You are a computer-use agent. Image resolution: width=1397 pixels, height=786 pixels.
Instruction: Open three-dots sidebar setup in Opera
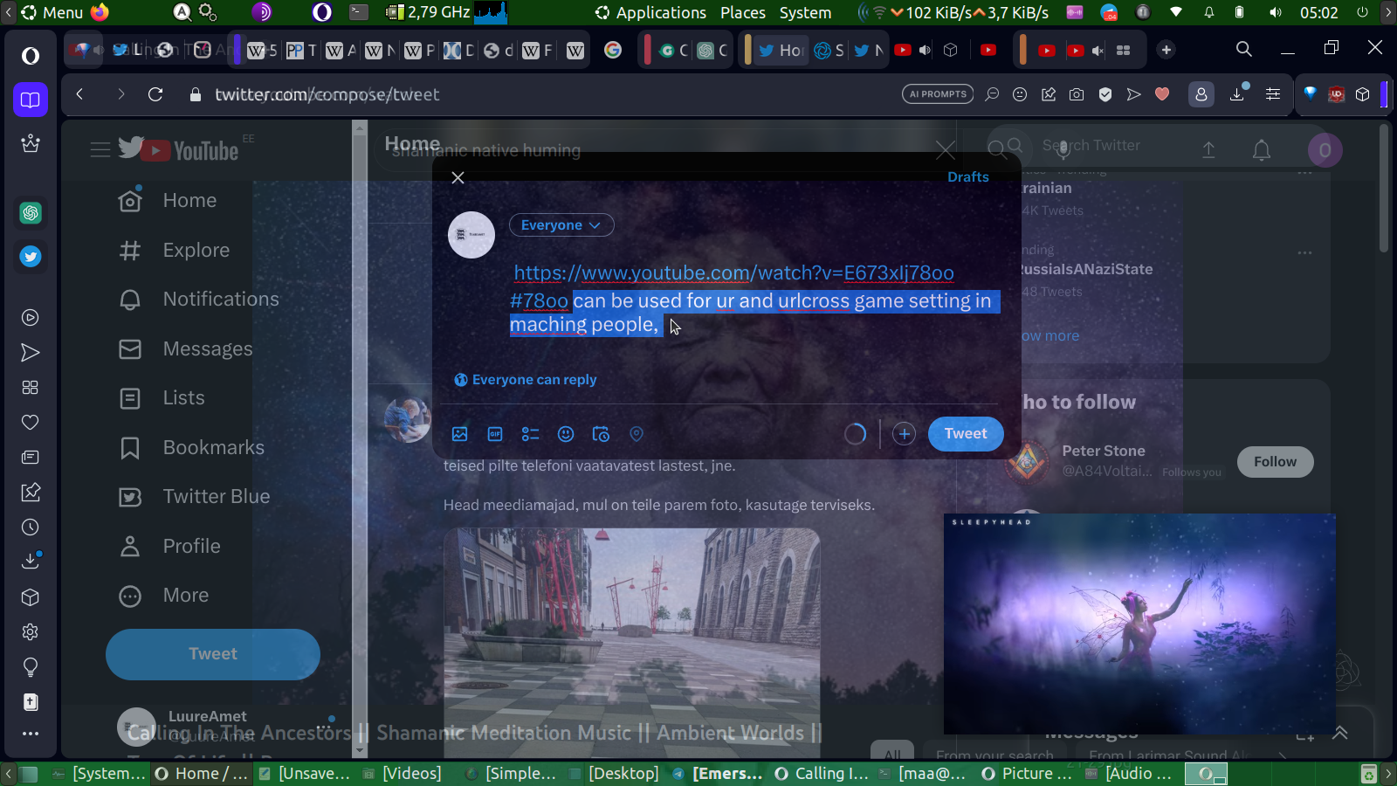point(31,734)
